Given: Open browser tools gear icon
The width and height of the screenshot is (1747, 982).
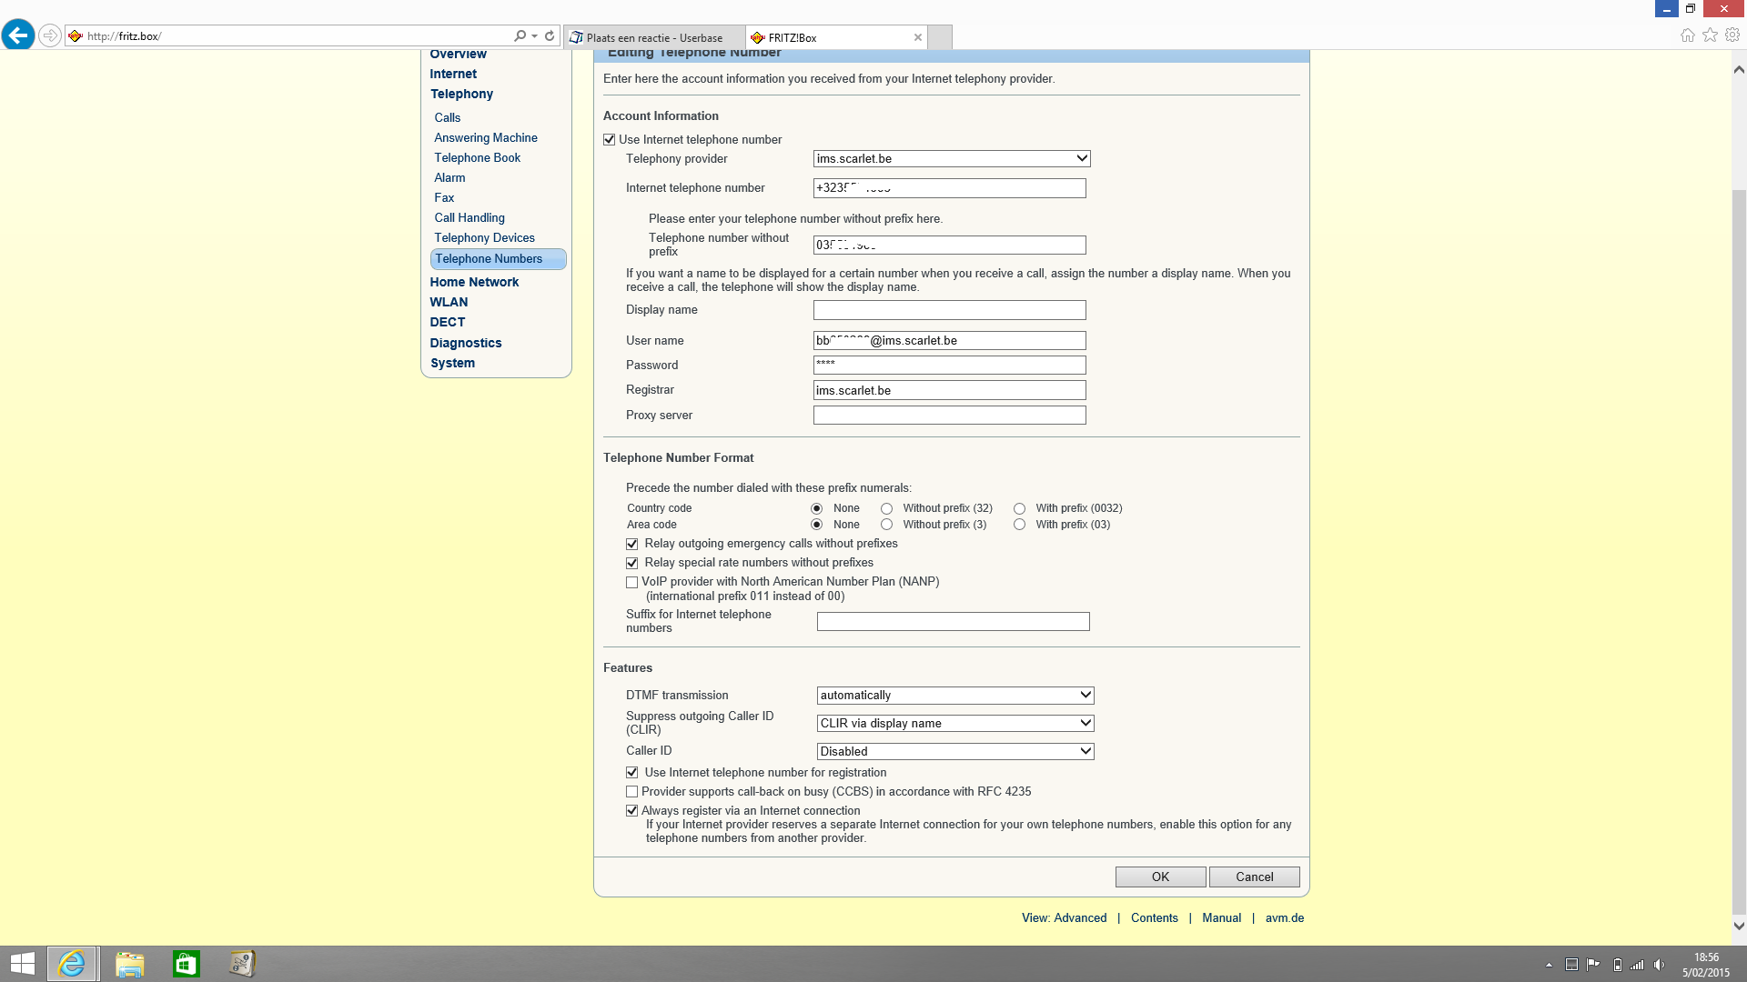Looking at the screenshot, I should click(x=1732, y=35).
